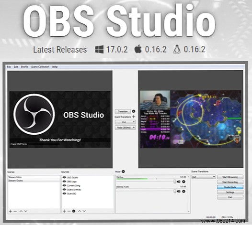
Task: Hide the Outro BG source
Action: tap(64, 193)
